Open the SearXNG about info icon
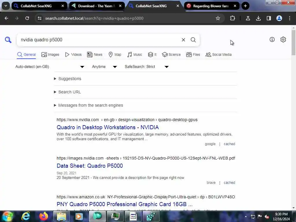 point(272,39)
